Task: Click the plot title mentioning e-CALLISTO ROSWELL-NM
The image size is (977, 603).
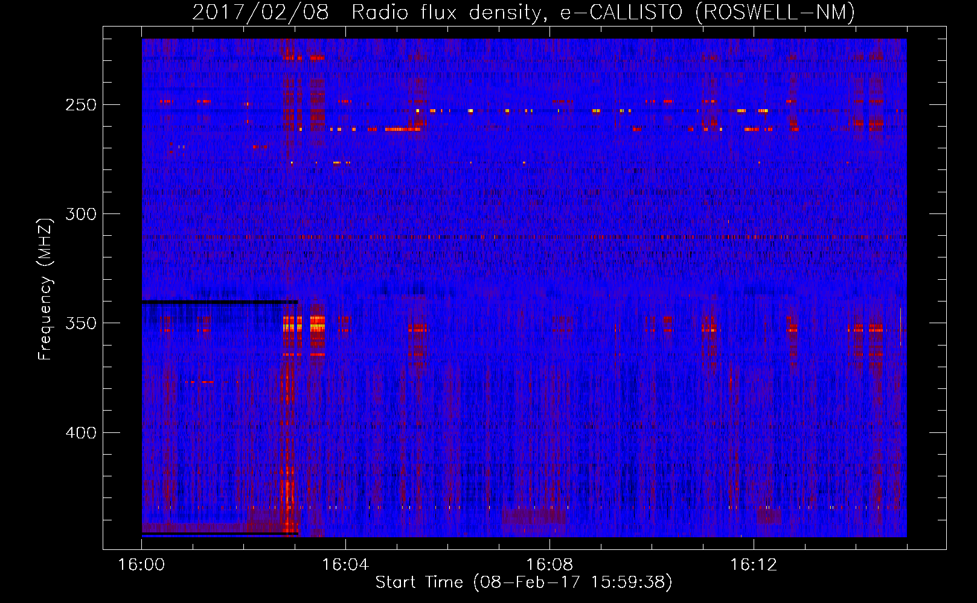Action: 524,13
